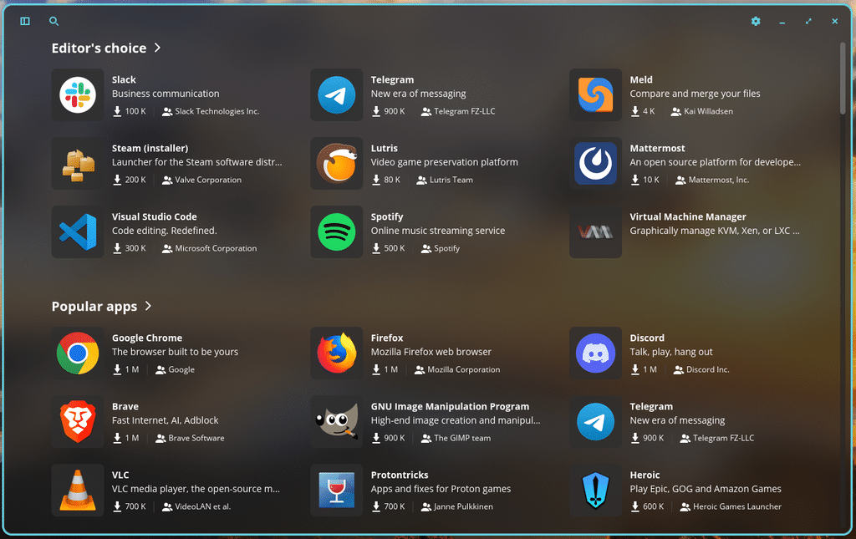
Task: Click 'Valve Corporation' publisher text
Action: pos(208,180)
